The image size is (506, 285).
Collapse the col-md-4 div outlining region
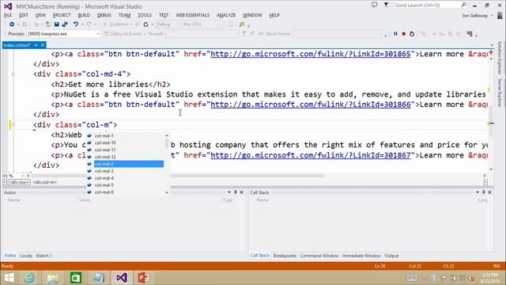[x=13, y=74]
